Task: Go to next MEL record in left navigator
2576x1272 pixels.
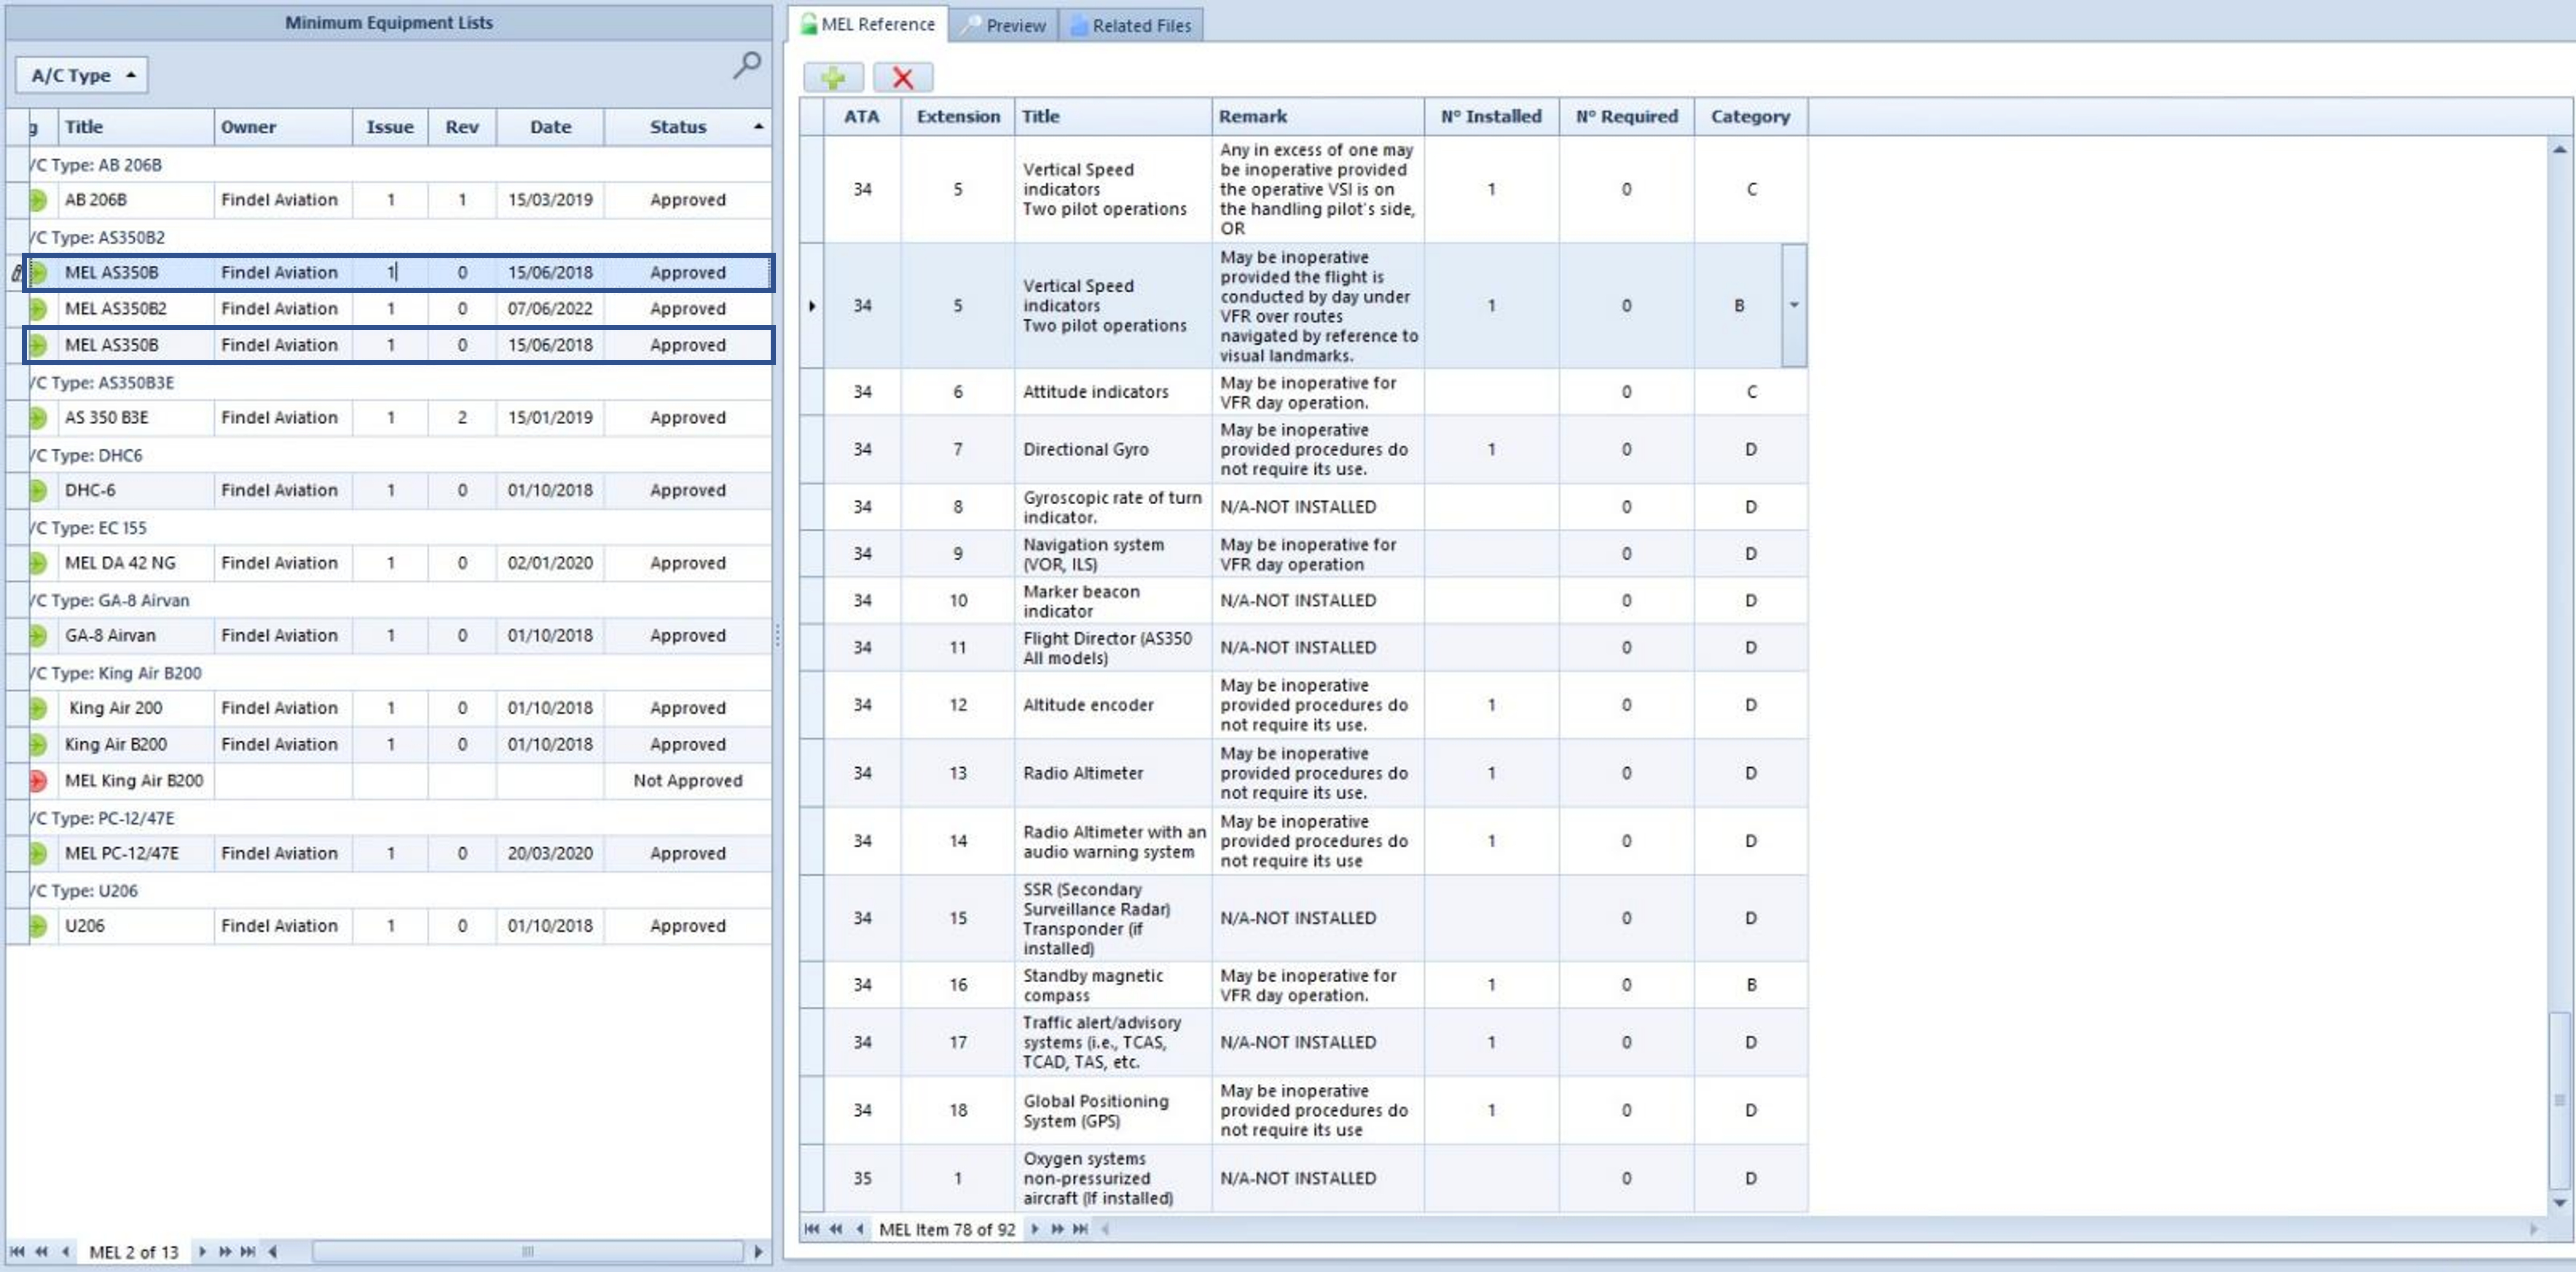Action: coord(202,1251)
